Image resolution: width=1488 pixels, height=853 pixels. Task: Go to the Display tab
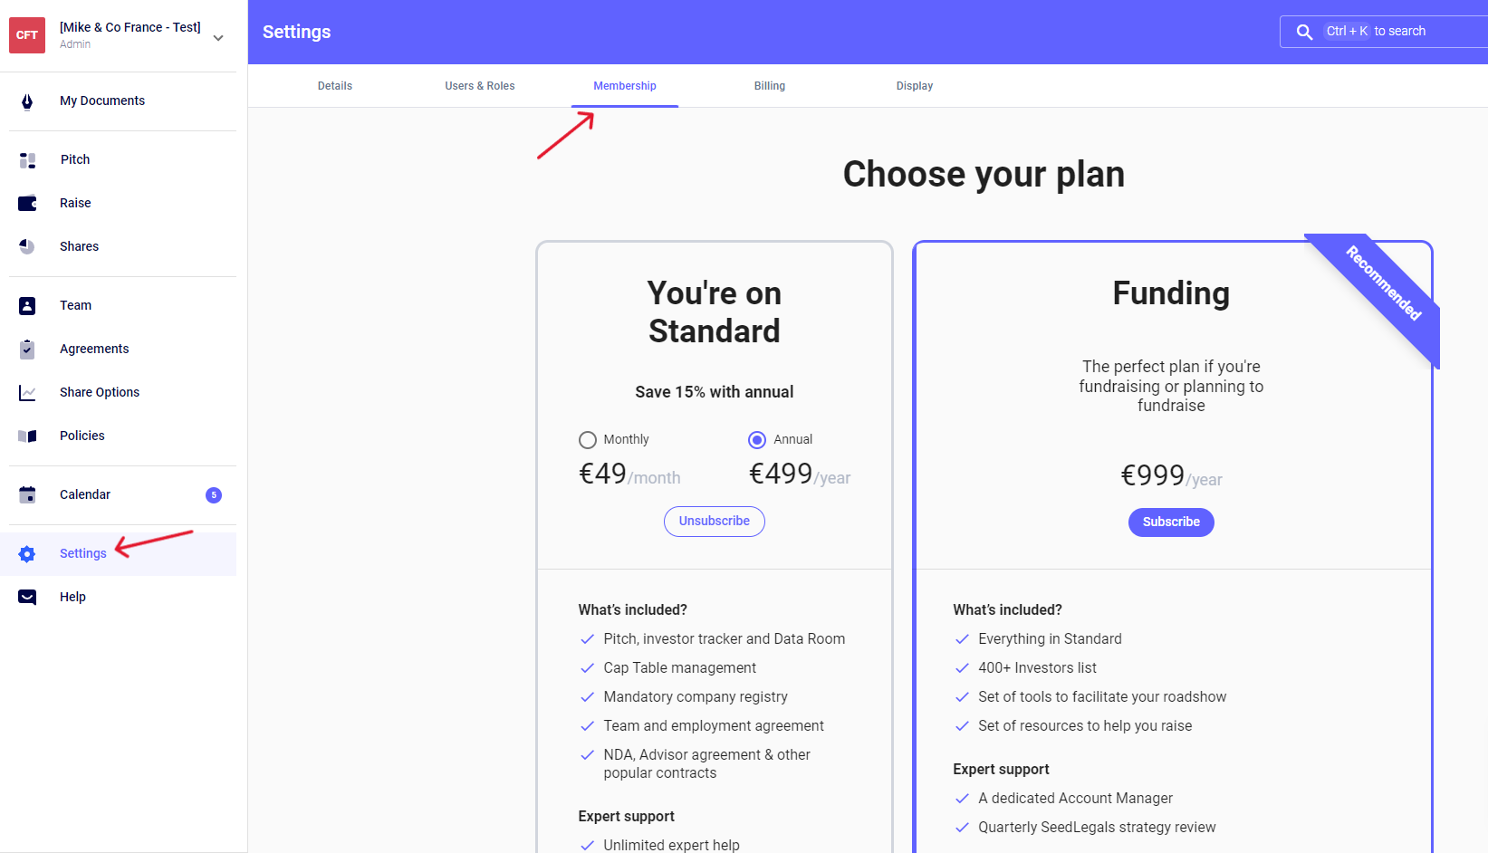pos(915,86)
